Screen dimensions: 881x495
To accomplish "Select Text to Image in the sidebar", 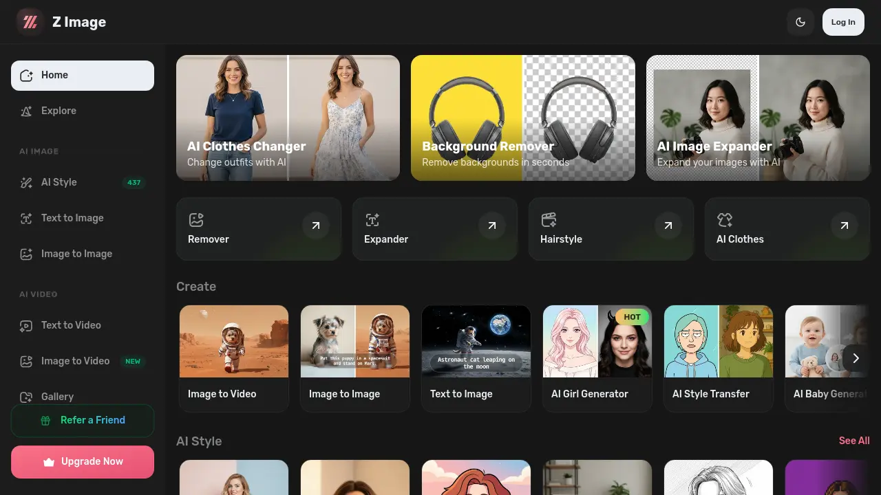I will (83, 219).
